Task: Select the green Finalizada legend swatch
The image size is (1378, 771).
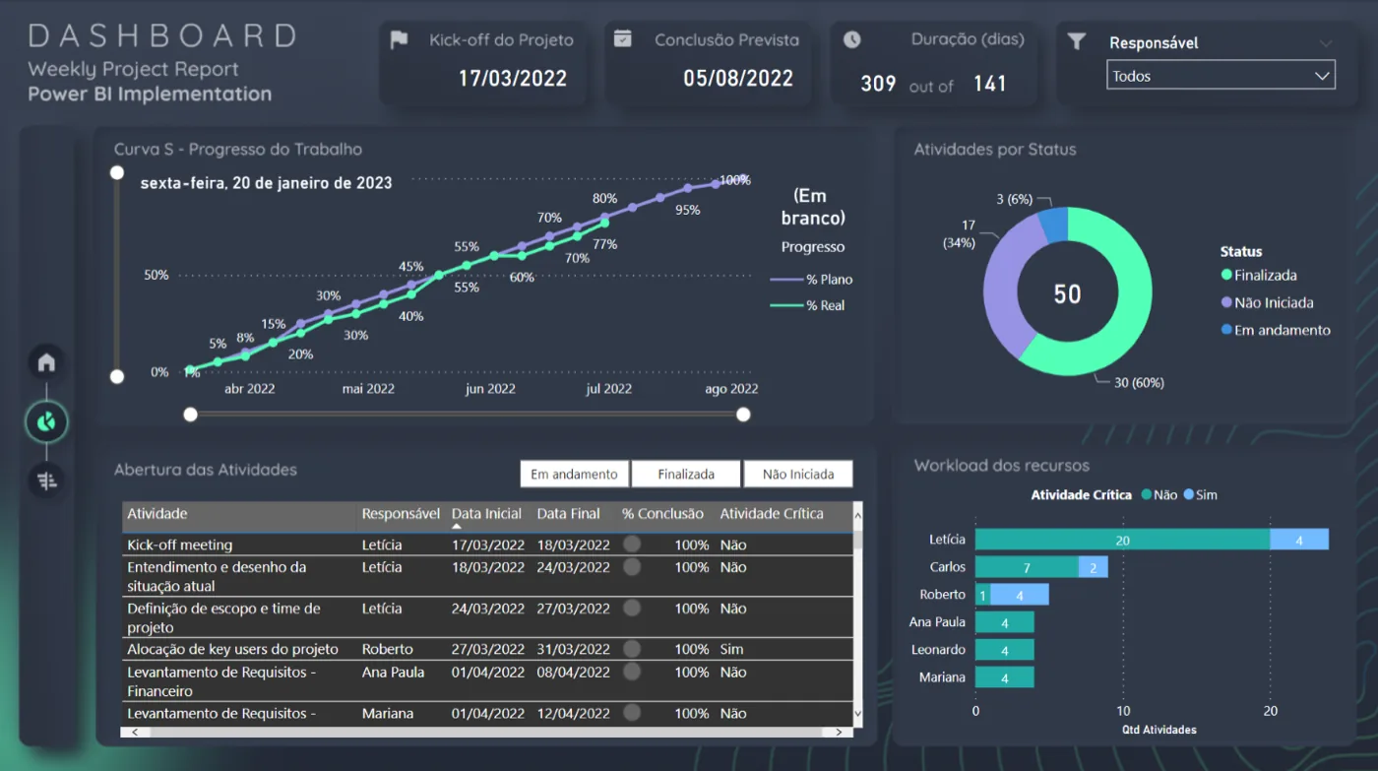Action: [1226, 276]
